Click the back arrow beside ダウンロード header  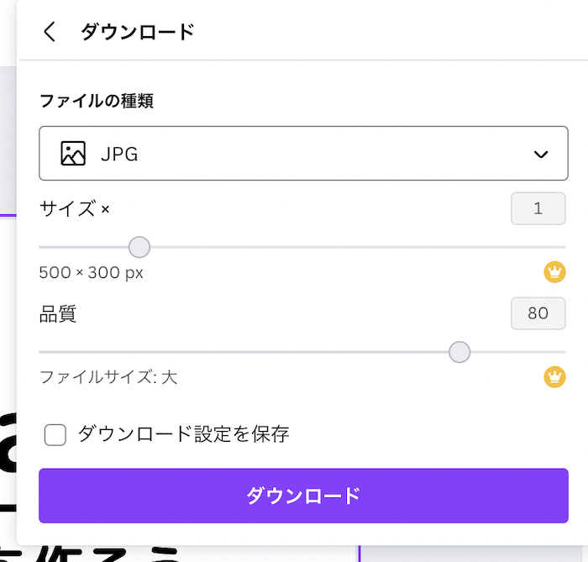click(50, 32)
